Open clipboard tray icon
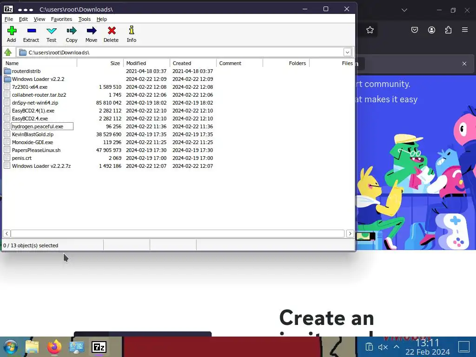Screen dimensions: 476x357 (x=369, y=347)
